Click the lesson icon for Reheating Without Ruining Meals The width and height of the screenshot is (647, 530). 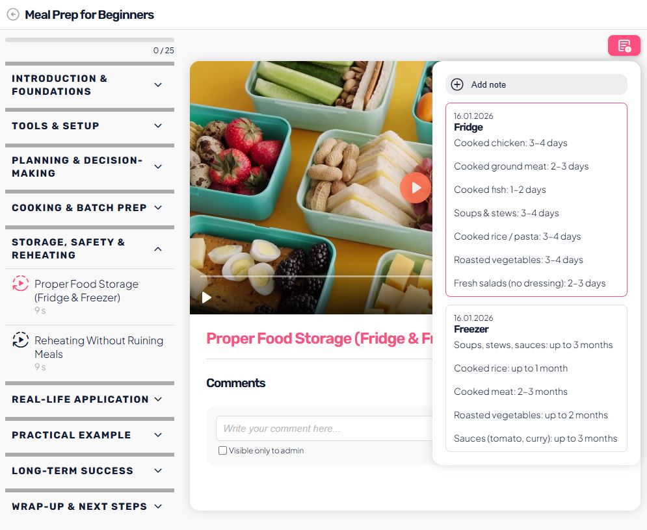click(x=20, y=340)
